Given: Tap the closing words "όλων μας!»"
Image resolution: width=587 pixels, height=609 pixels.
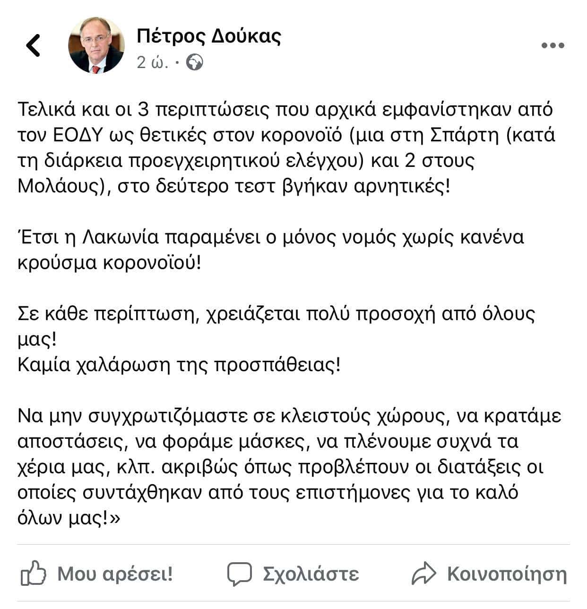Looking at the screenshot, I should point(69,518).
